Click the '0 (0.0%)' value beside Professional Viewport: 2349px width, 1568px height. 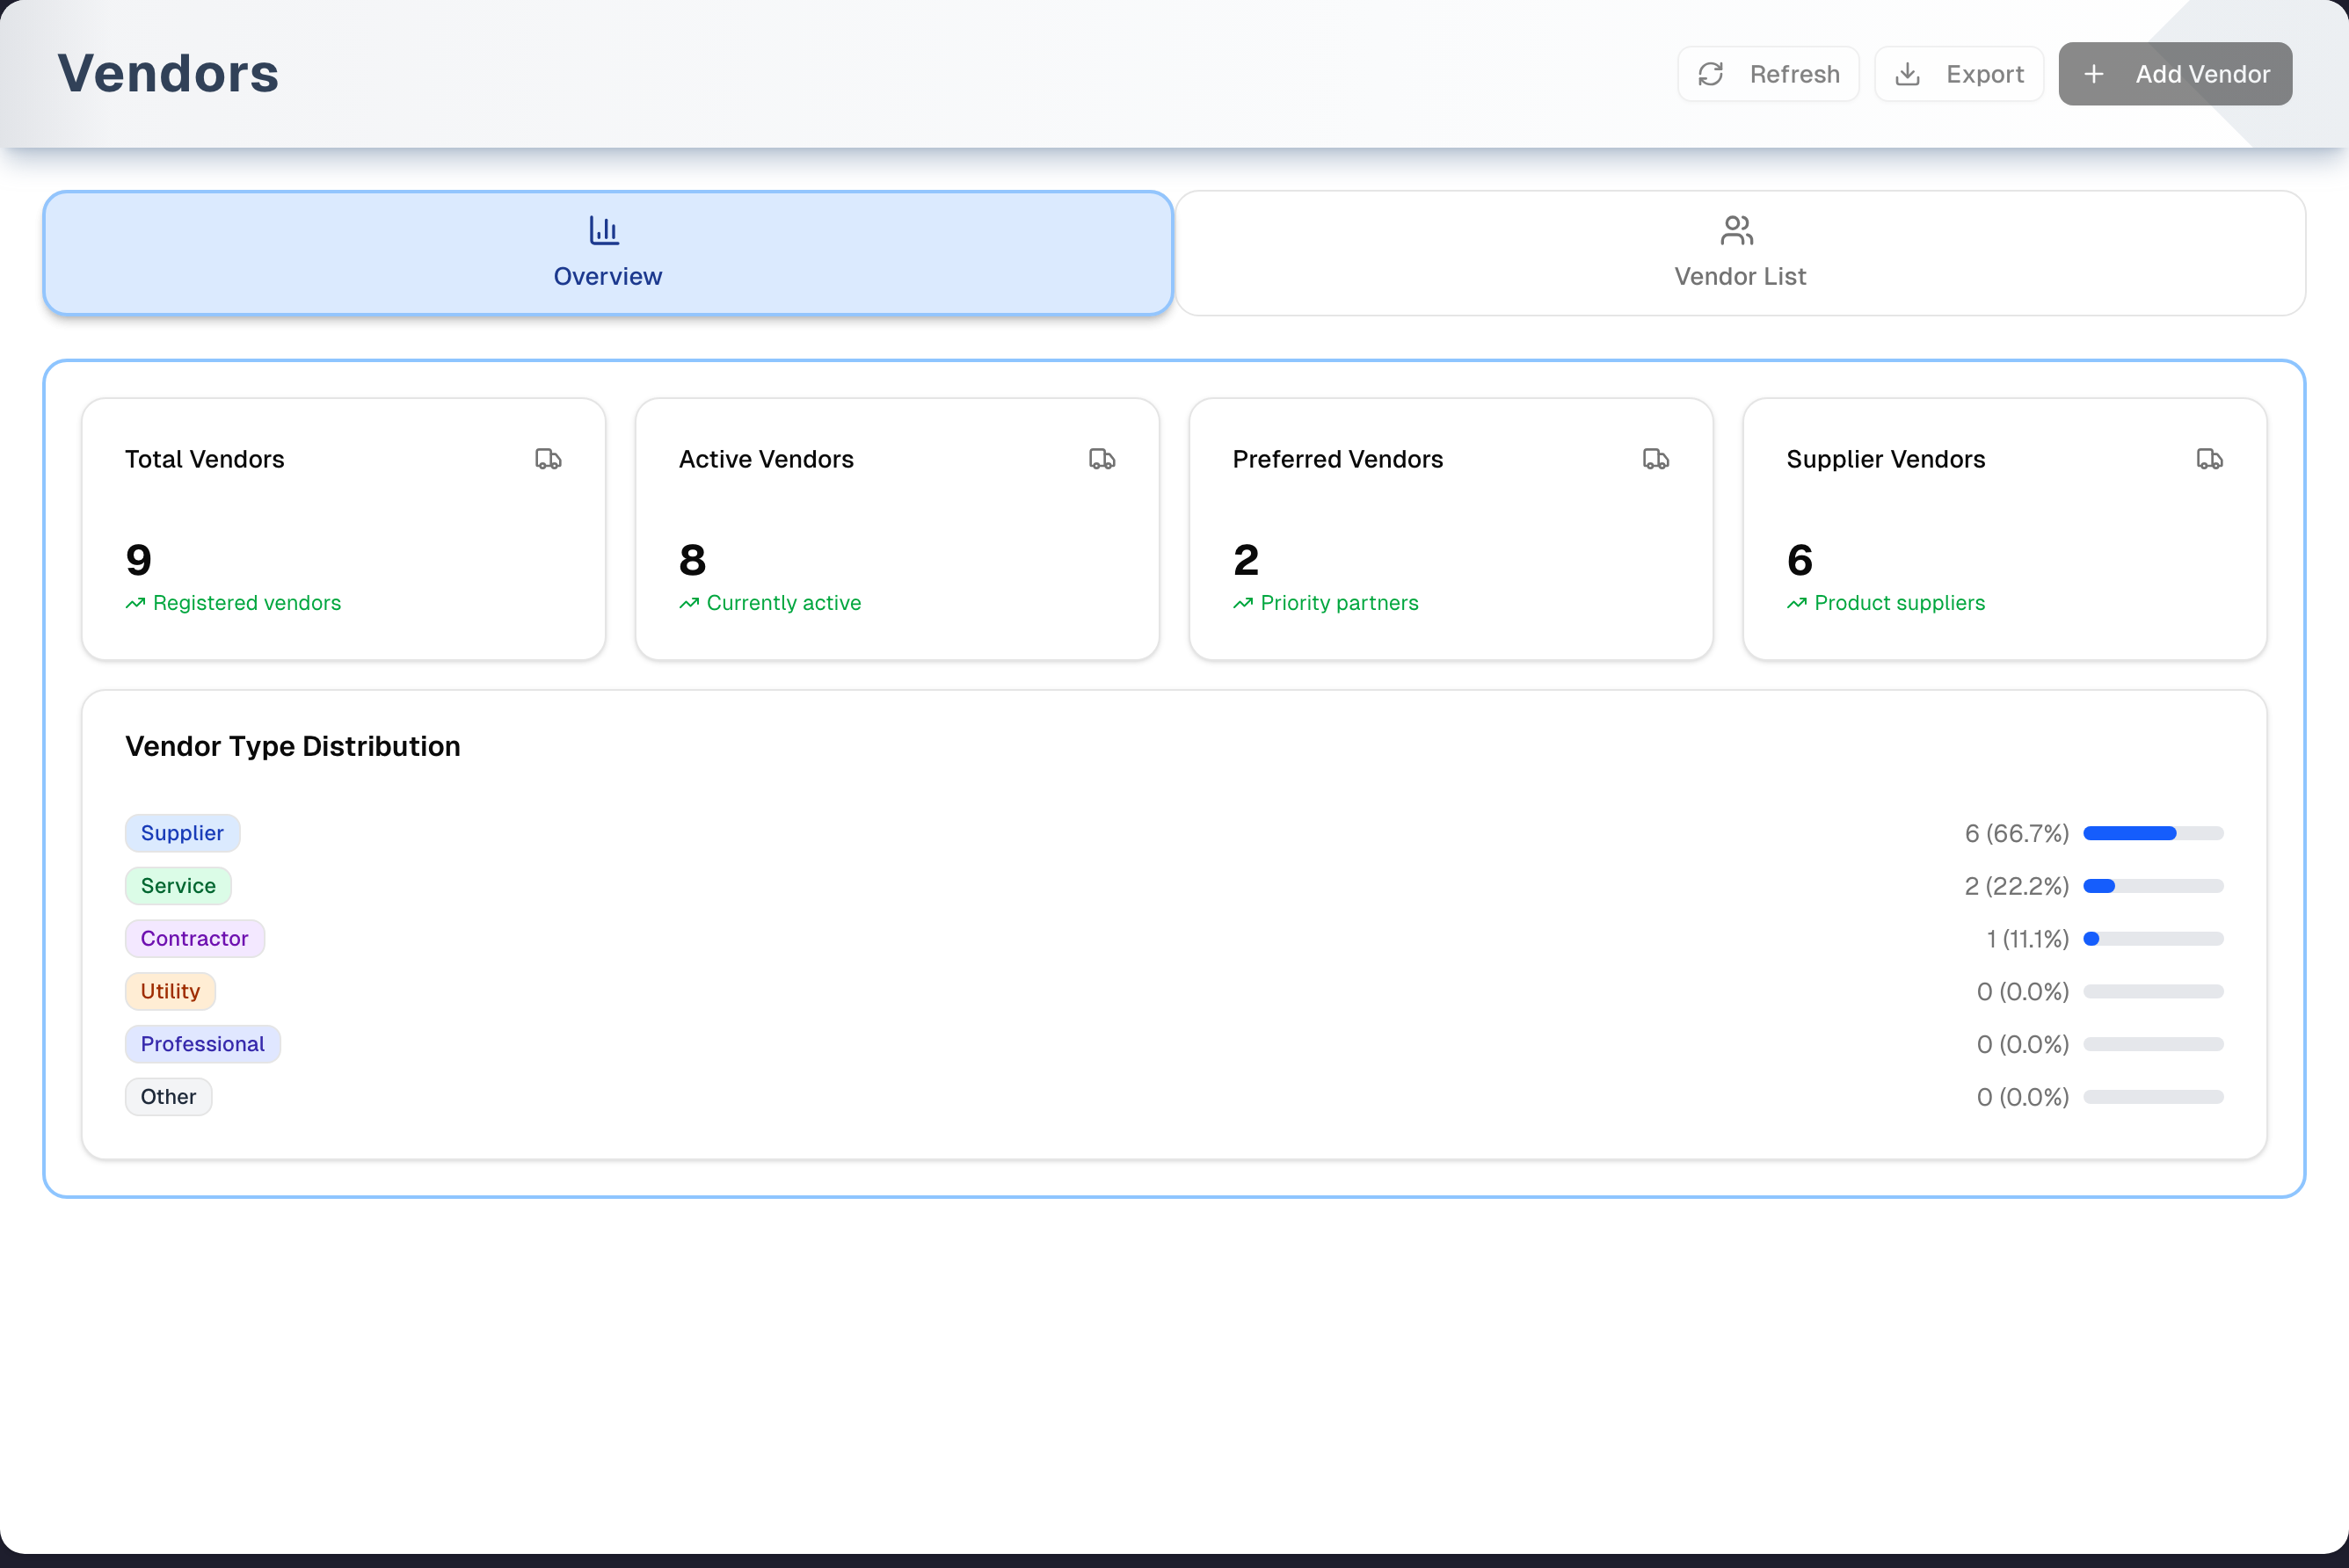tap(2023, 1044)
